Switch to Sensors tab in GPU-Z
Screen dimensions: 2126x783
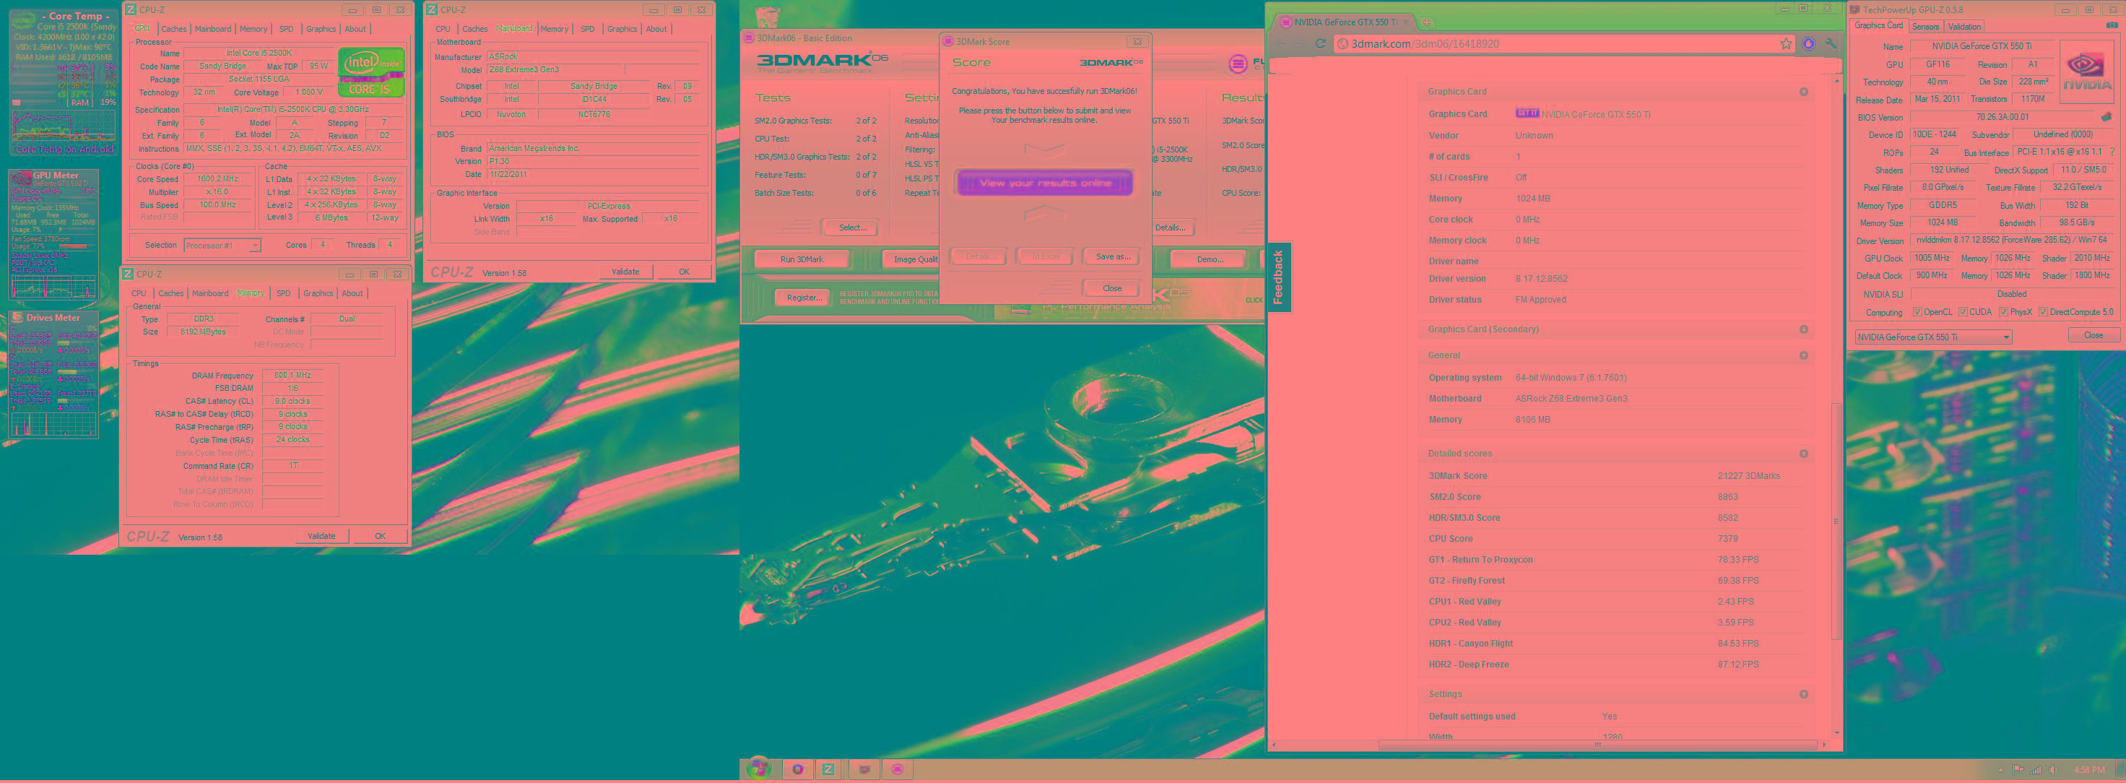click(1925, 27)
